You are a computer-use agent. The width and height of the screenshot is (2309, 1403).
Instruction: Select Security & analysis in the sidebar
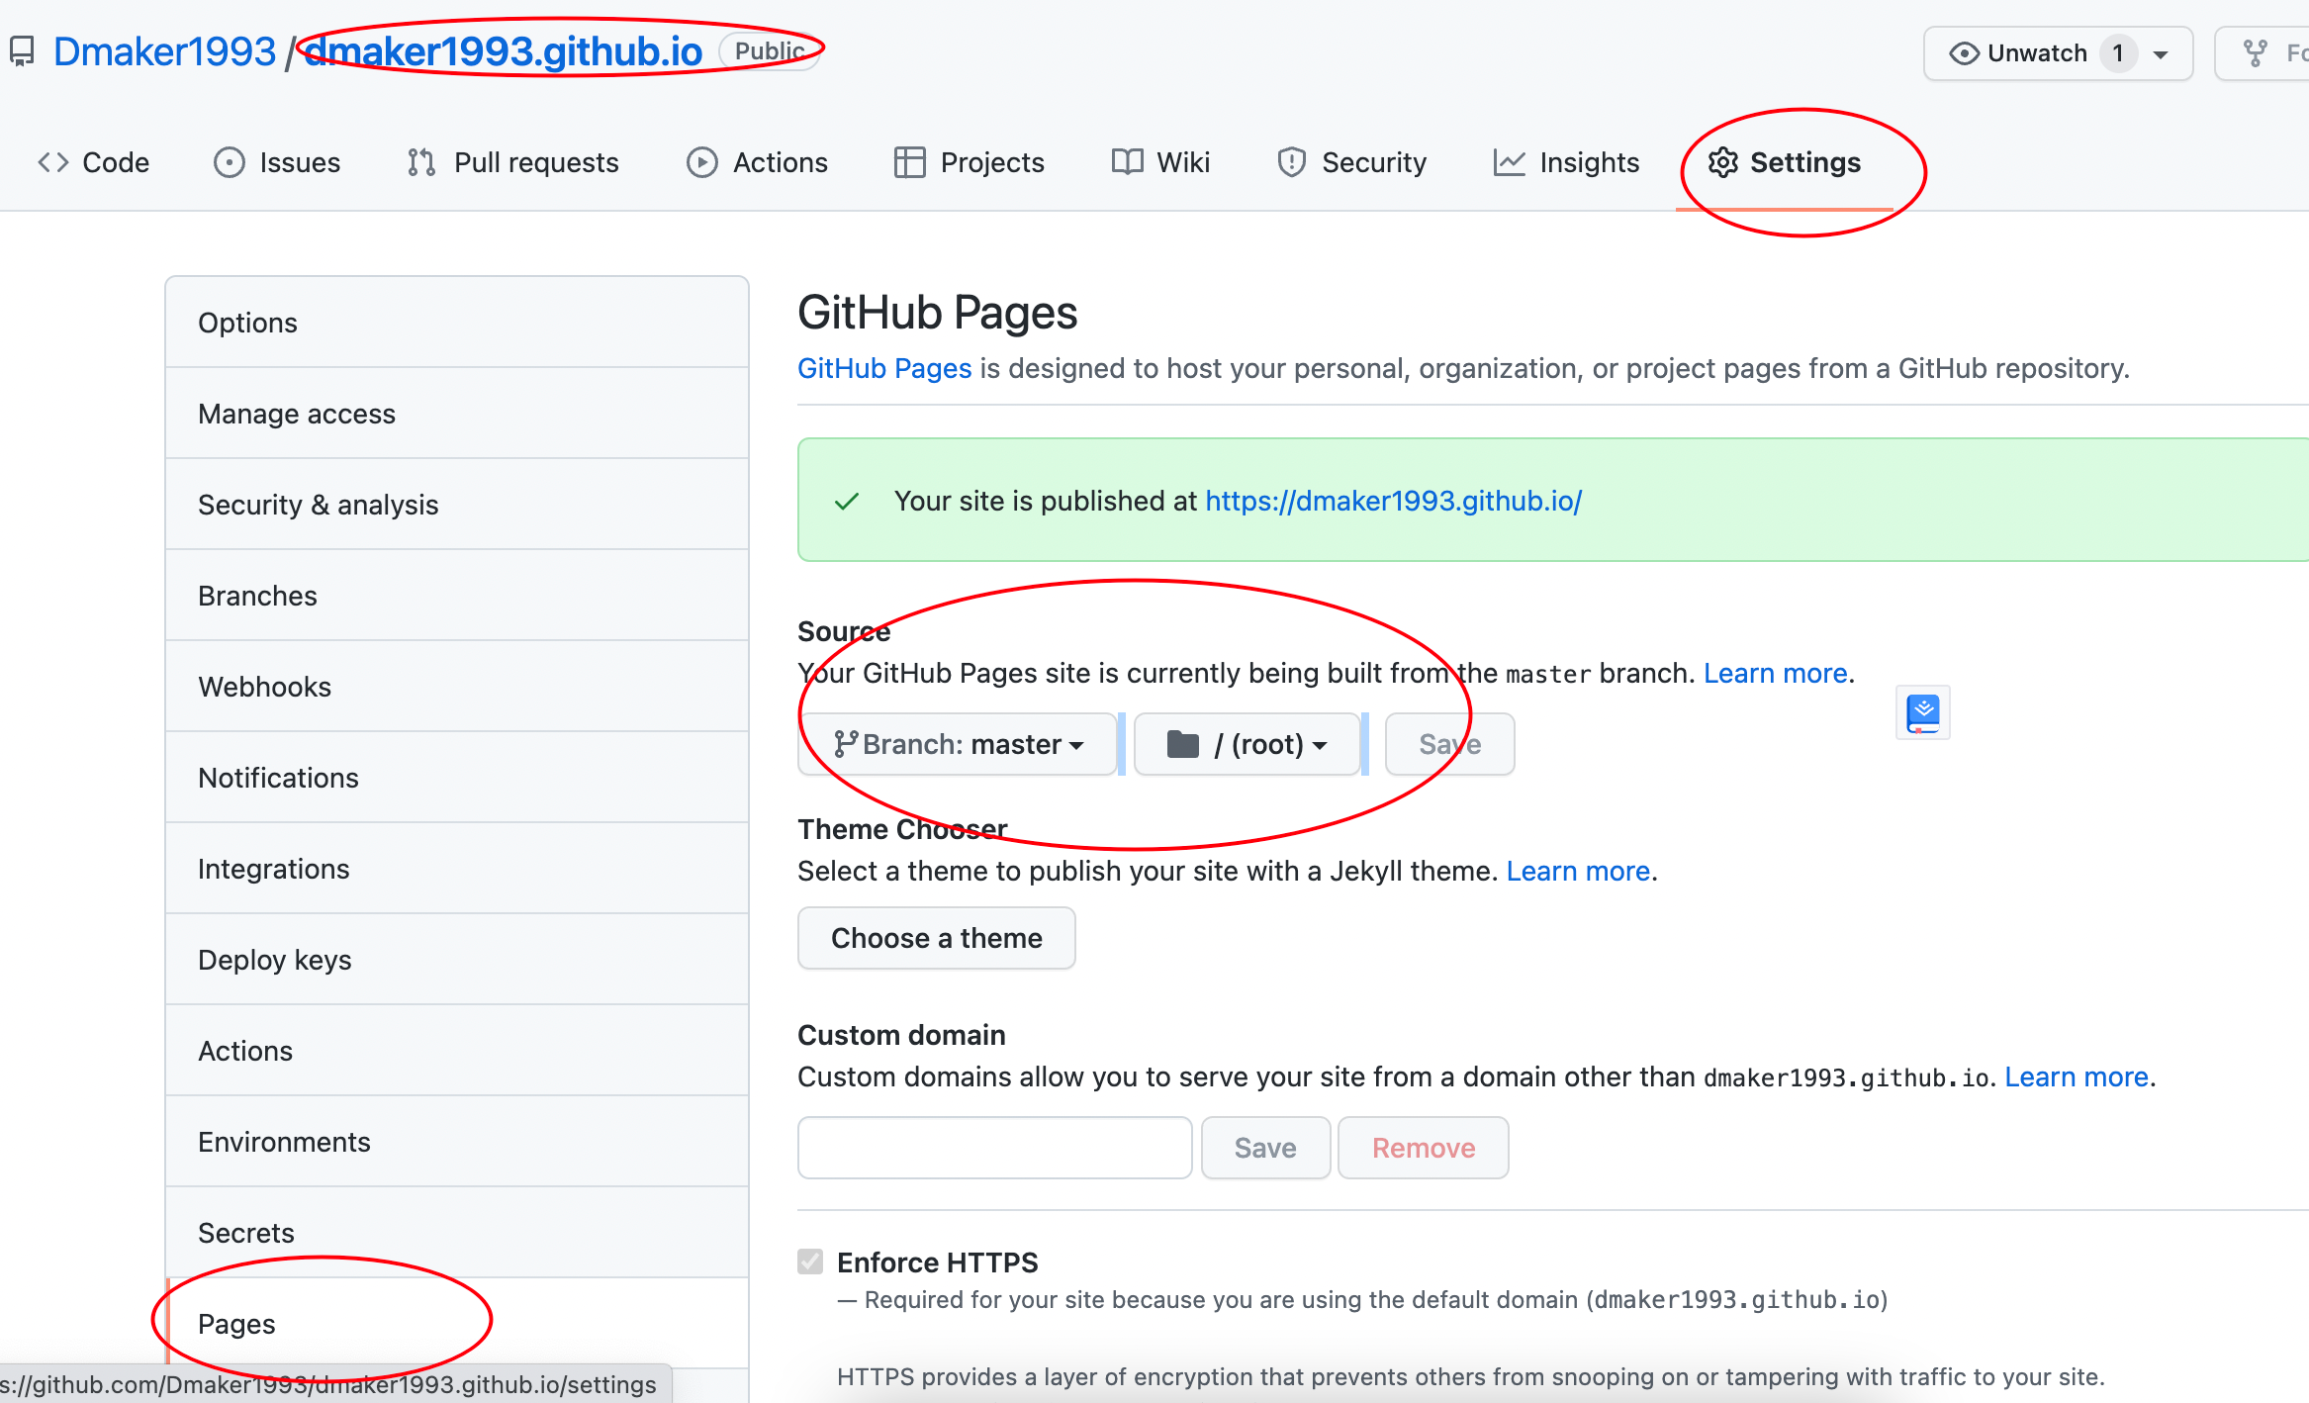click(457, 505)
